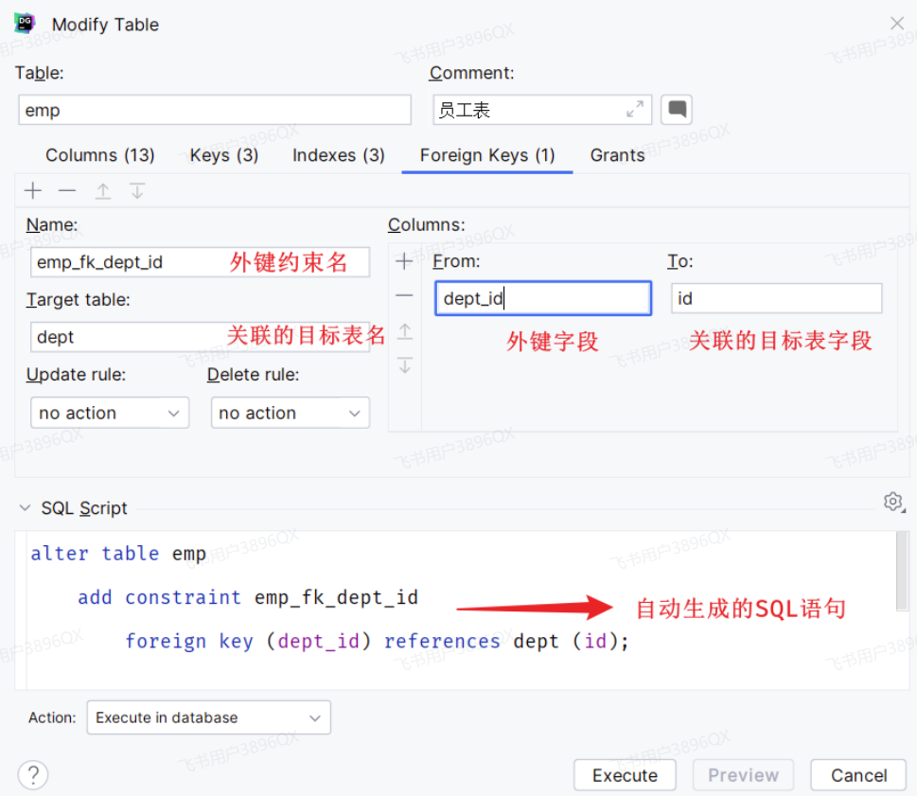
Task: Close the Modify Table dialog
Action: tap(897, 24)
